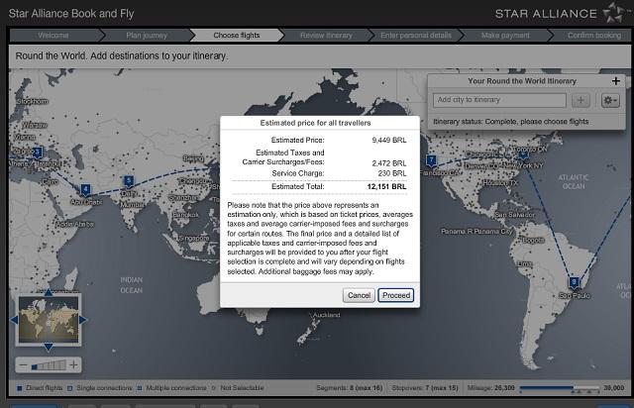The width and height of the screenshot is (634, 408).
Task: Select the Choose flights step
Action: (237, 36)
